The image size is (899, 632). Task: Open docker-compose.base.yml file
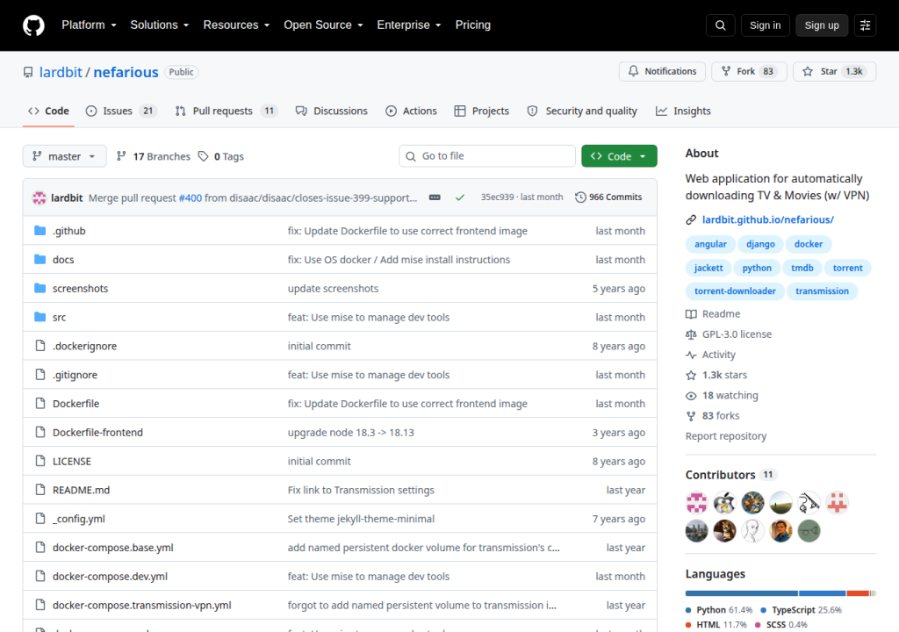pos(113,547)
